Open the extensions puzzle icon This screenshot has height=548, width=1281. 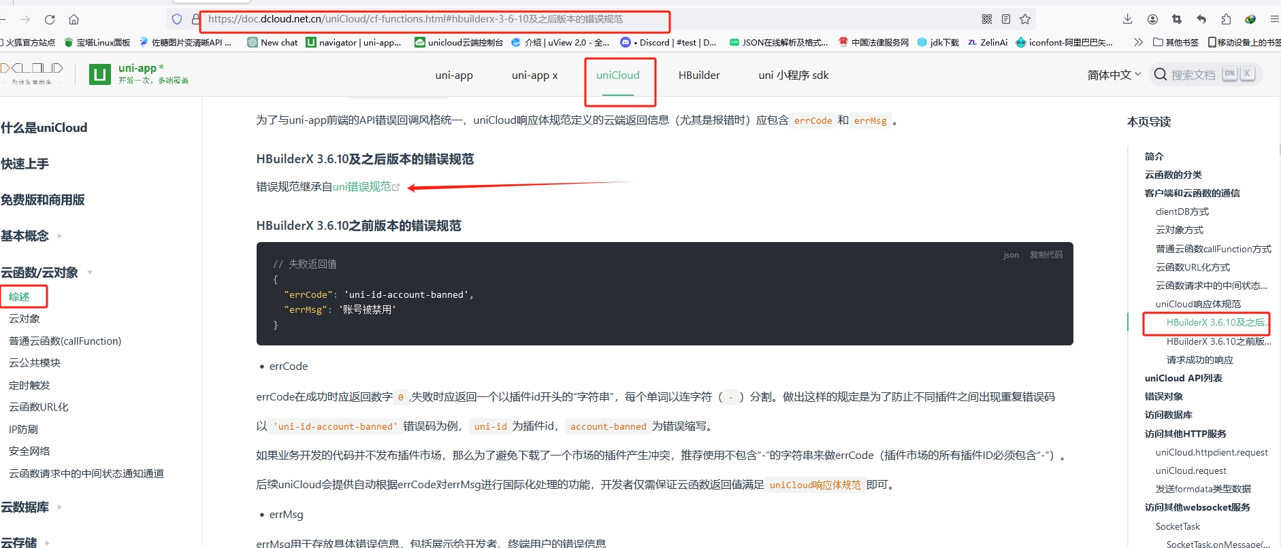tap(1226, 19)
